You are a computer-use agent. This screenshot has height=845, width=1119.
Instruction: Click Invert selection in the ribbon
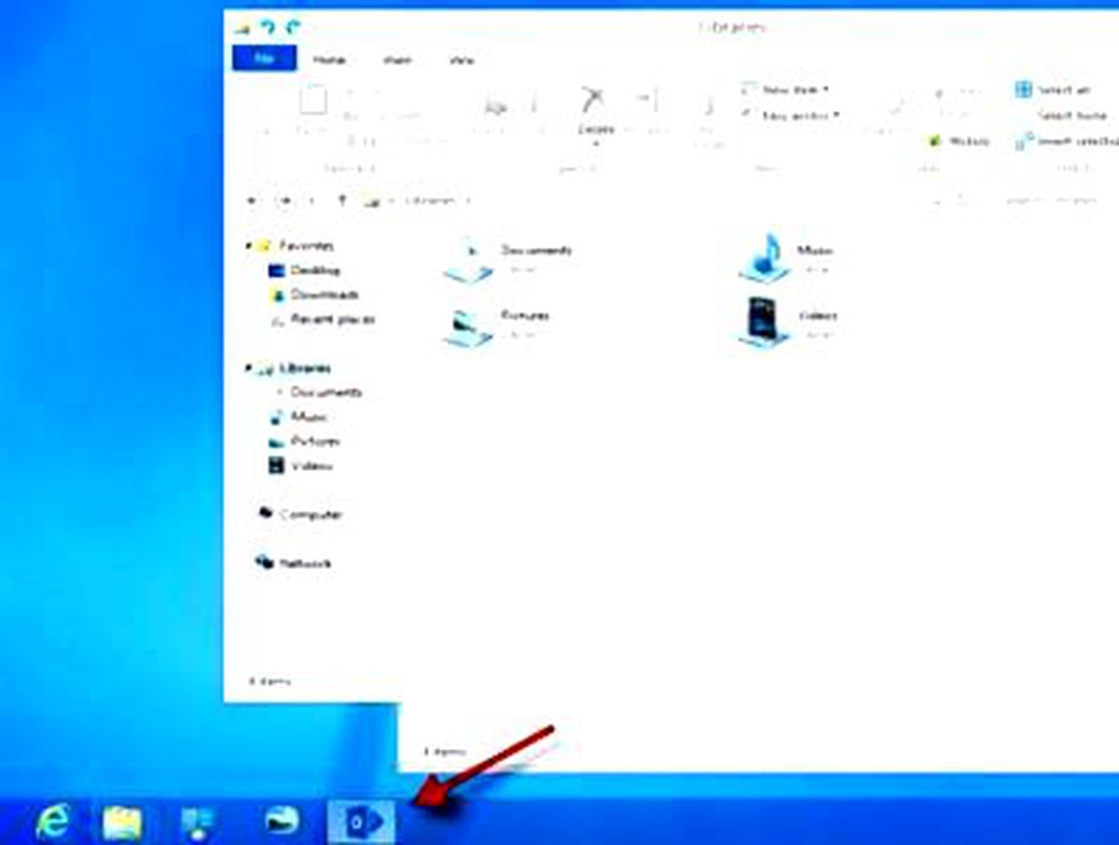1068,141
